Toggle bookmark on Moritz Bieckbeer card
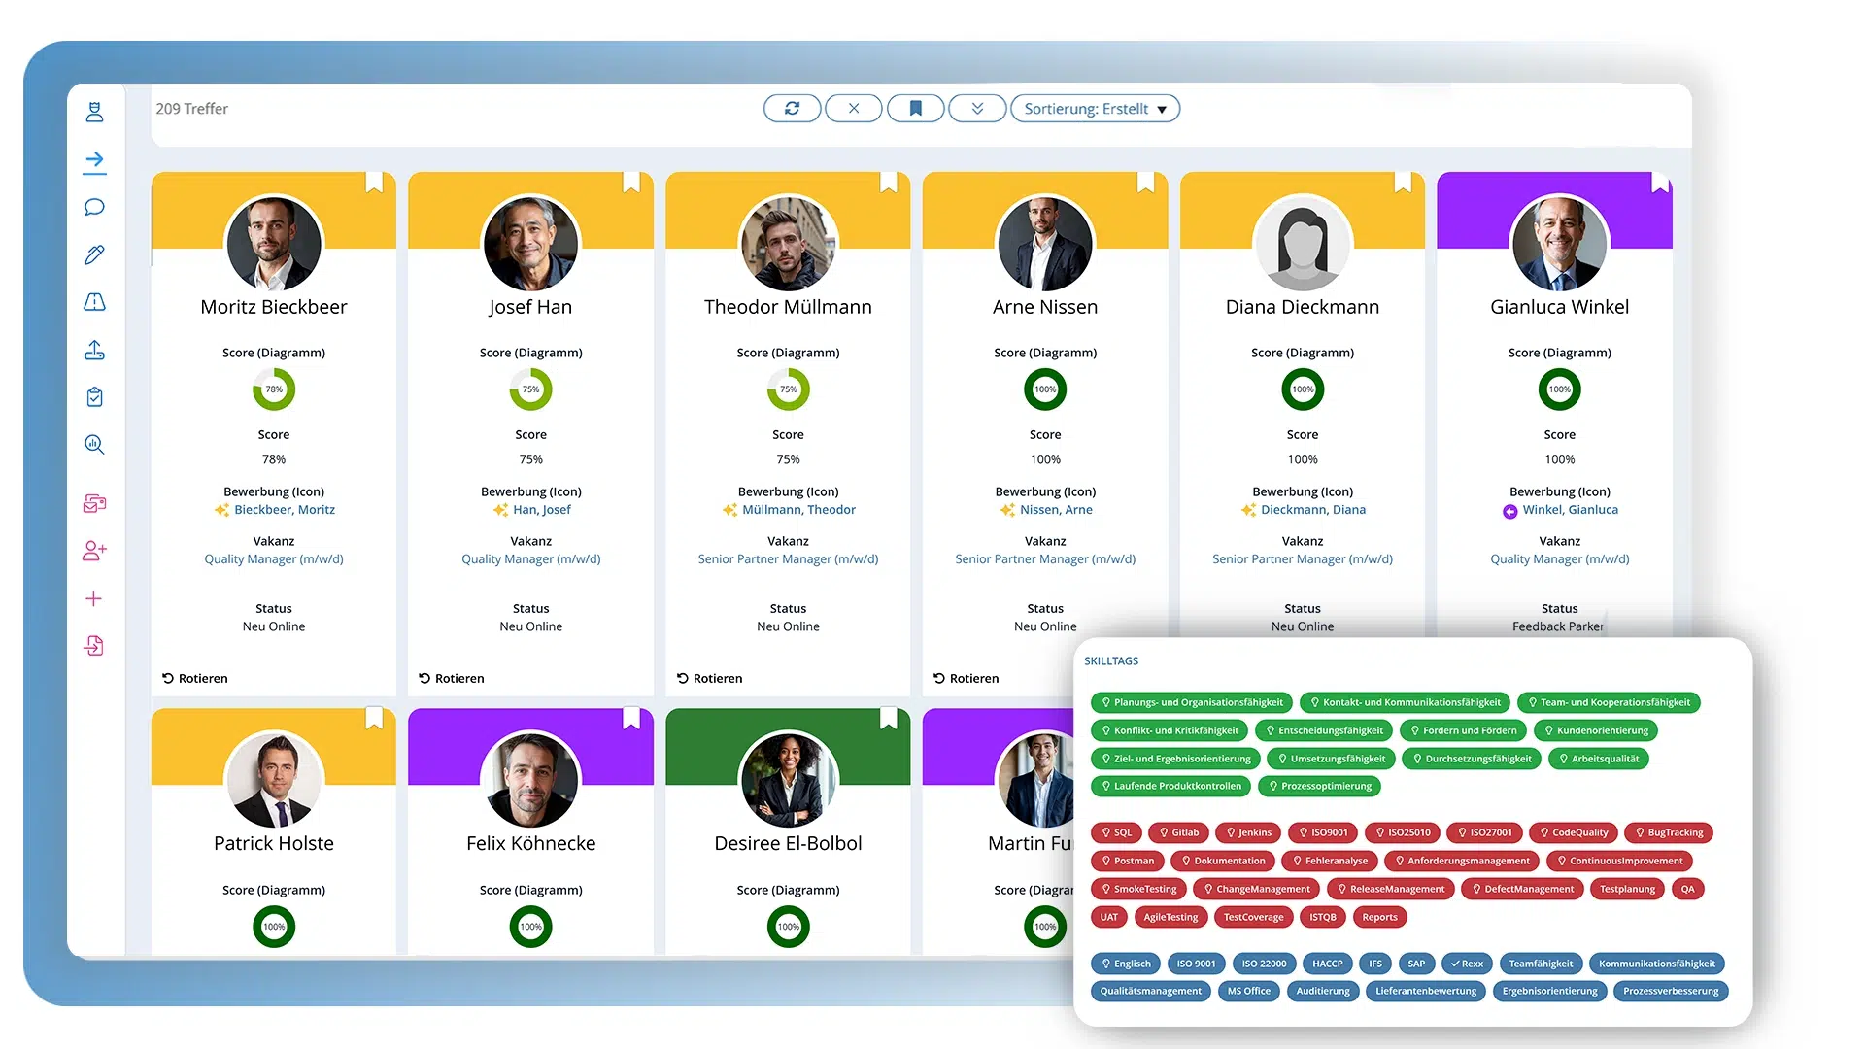The height and width of the screenshot is (1049, 1865). tap(374, 182)
